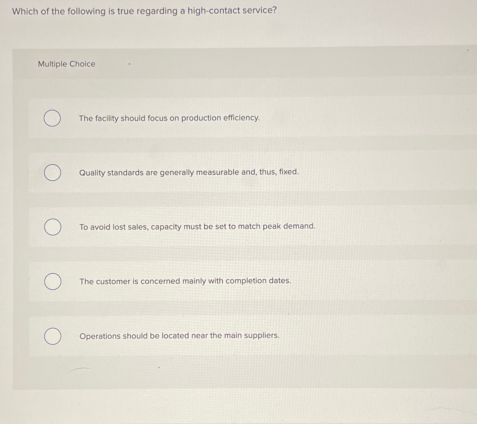Click the small mark beside Multiple Choice
The width and height of the screenshot is (477, 424).
(129, 64)
